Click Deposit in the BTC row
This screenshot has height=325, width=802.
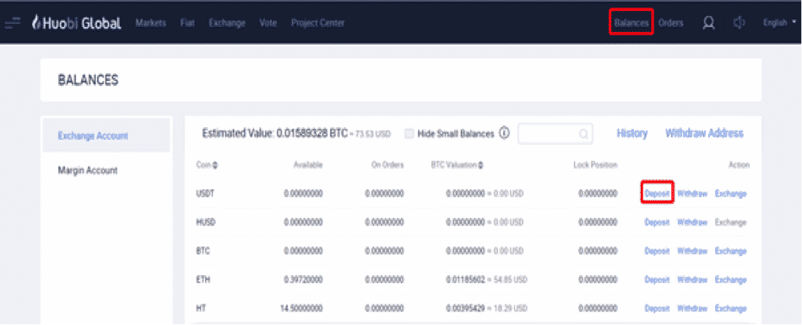coord(658,251)
